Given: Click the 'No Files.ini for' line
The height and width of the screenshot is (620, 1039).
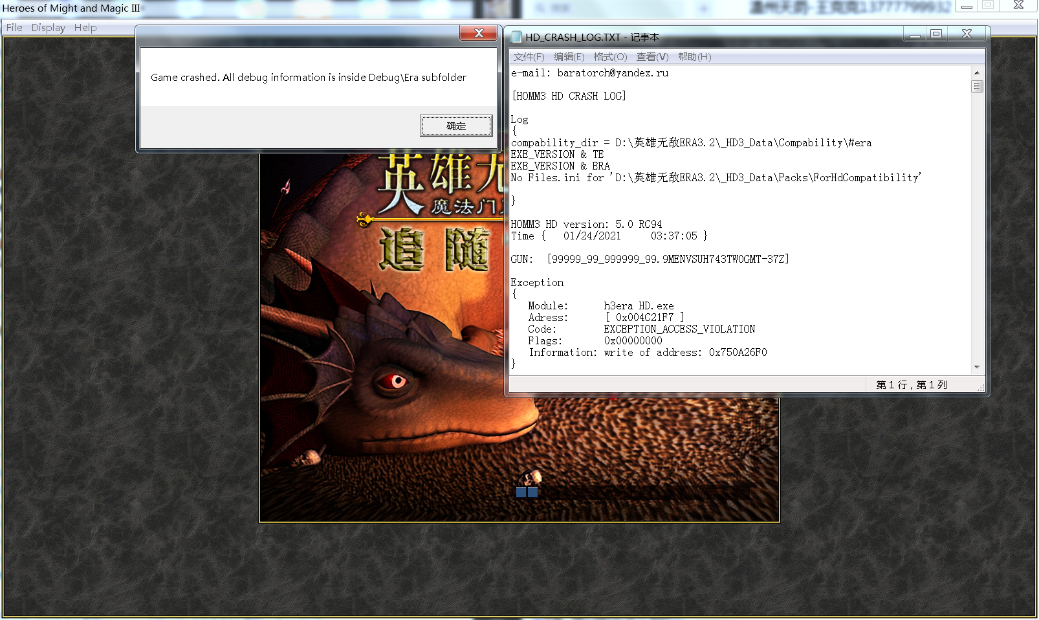Looking at the screenshot, I should (x=716, y=178).
